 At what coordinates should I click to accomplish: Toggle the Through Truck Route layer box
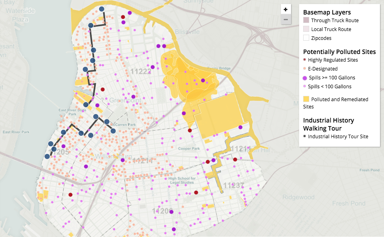[306, 20]
